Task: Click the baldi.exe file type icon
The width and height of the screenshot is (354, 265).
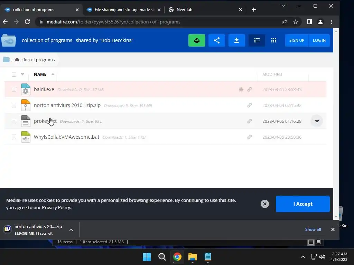Action: (x=26, y=89)
